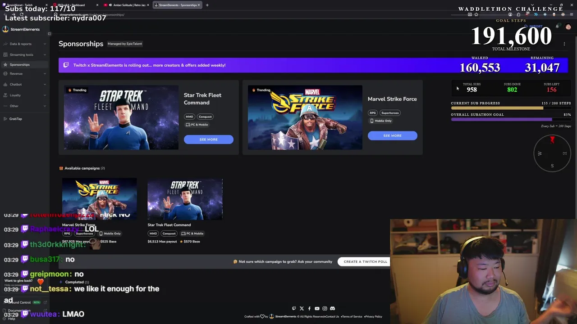The width and height of the screenshot is (577, 324).
Task: Click the Loyalty heart-hand icon
Action: (x=5, y=95)
